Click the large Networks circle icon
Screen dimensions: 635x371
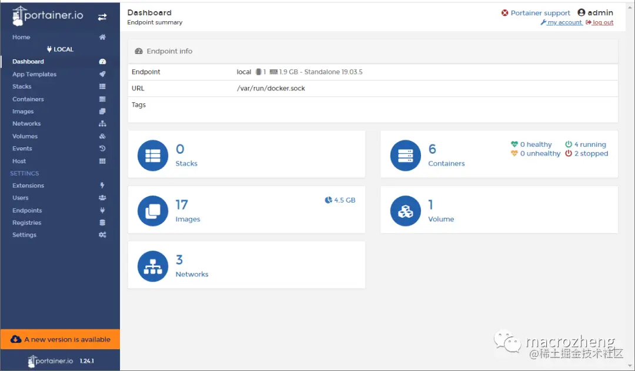click(x=153, y=266)
